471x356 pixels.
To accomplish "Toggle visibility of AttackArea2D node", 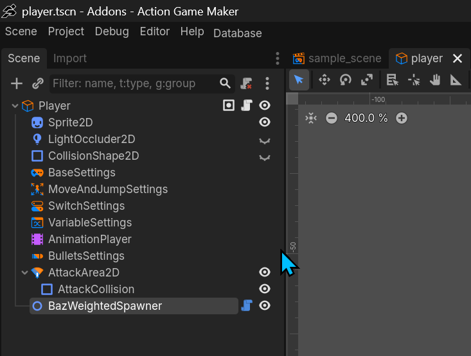I will [x=265, y=272].
